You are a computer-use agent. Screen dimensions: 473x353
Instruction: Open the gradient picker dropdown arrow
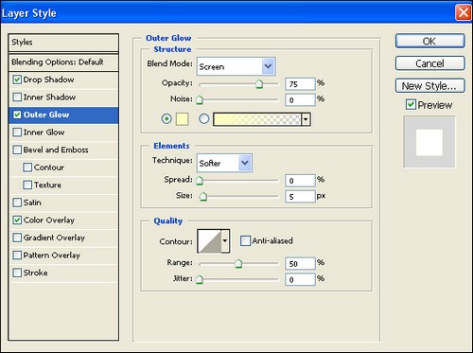point(306,119)
